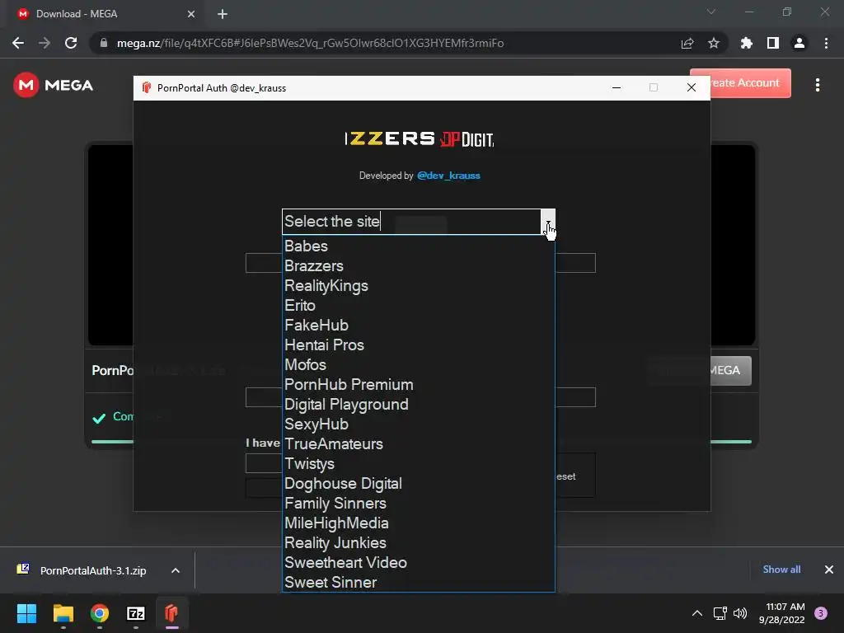Collapse the Select the site dropdown arrow
844x633 pixels.
tap(548, 222)
